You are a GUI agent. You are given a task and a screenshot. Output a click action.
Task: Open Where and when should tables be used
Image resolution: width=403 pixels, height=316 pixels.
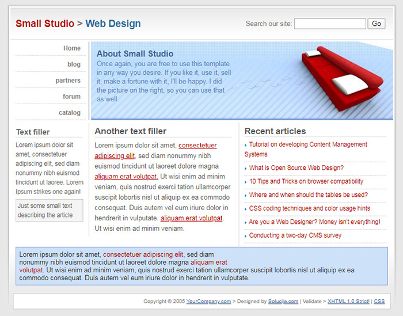coord(309,195)
